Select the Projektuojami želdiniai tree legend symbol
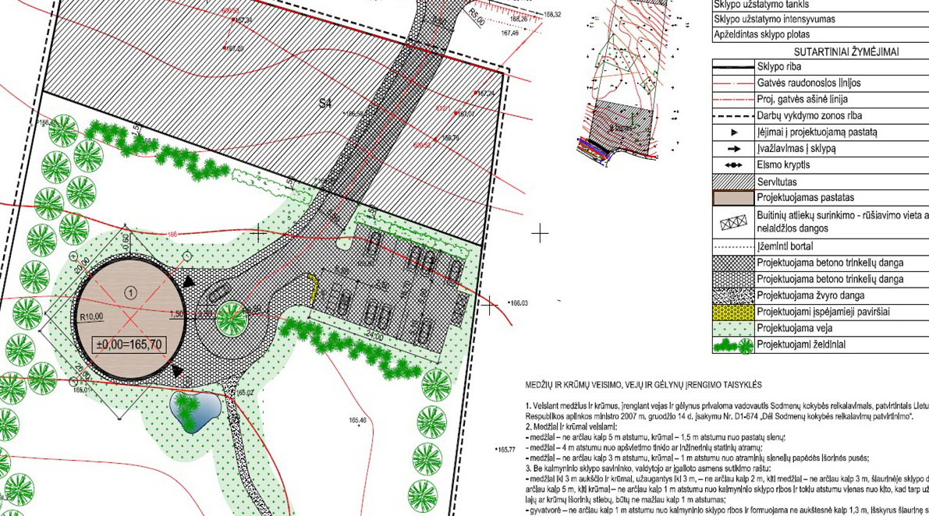Viewport: 929px width, 516px height. coord(733,345)
